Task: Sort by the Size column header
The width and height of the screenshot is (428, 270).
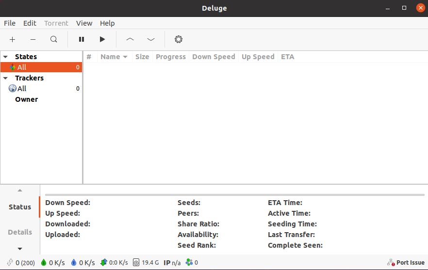Action: 142,57
